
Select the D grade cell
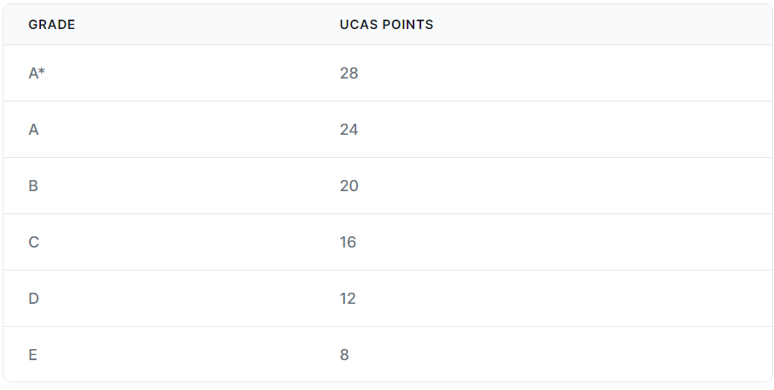(x=33, y=299)
